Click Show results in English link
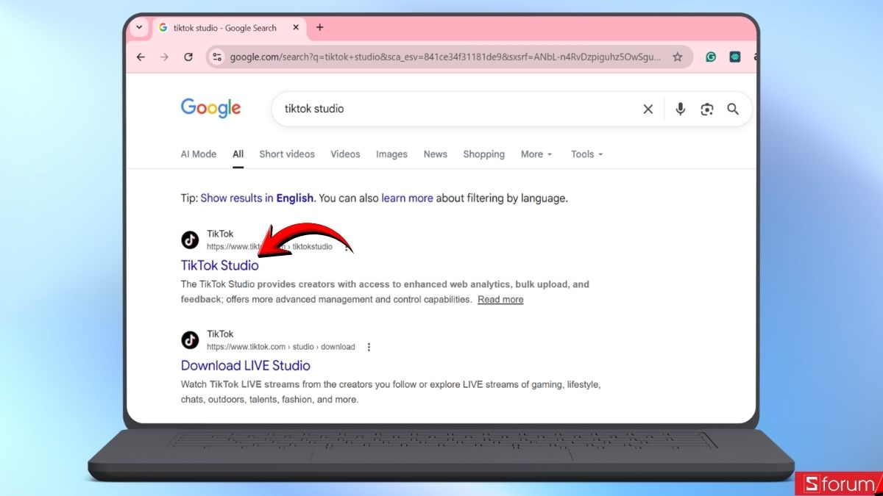This screenshot has height=496, width=883. pos(258,198)
